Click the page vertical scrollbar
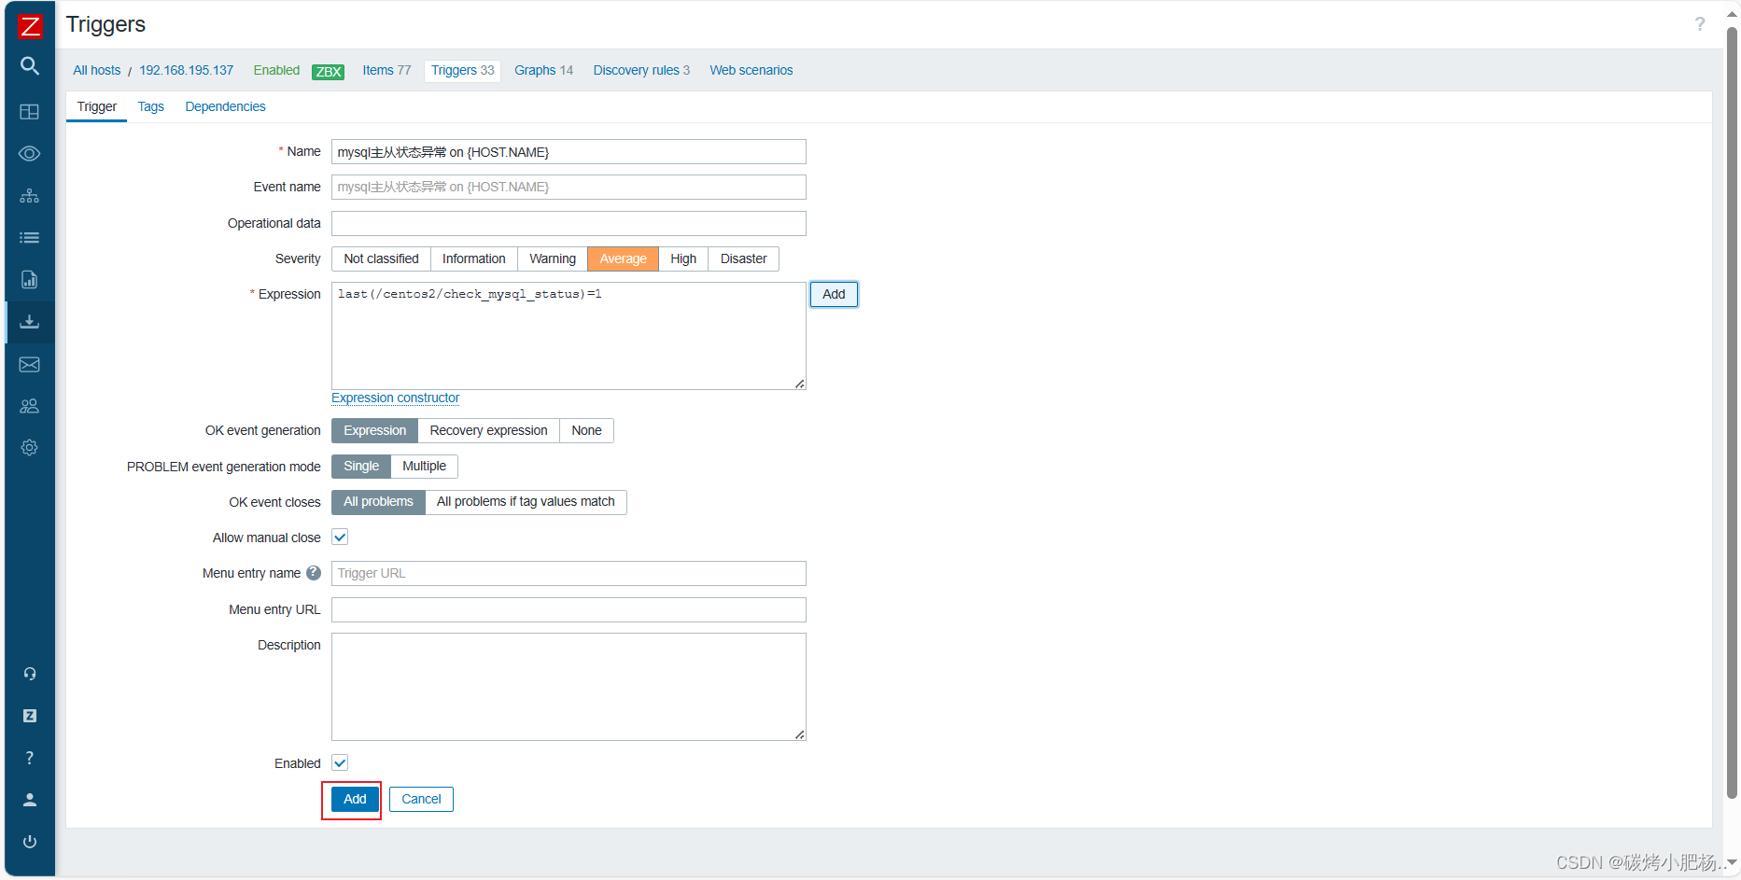The height and width of the screenshot is (880, 1741). (x=1732, y=412)
